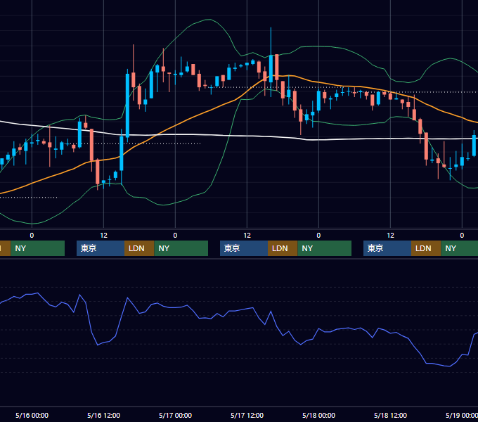This screenshot has height=422, width=478.
Task: Click the 5/16 00:00 date label
Action: pos(32,415)
